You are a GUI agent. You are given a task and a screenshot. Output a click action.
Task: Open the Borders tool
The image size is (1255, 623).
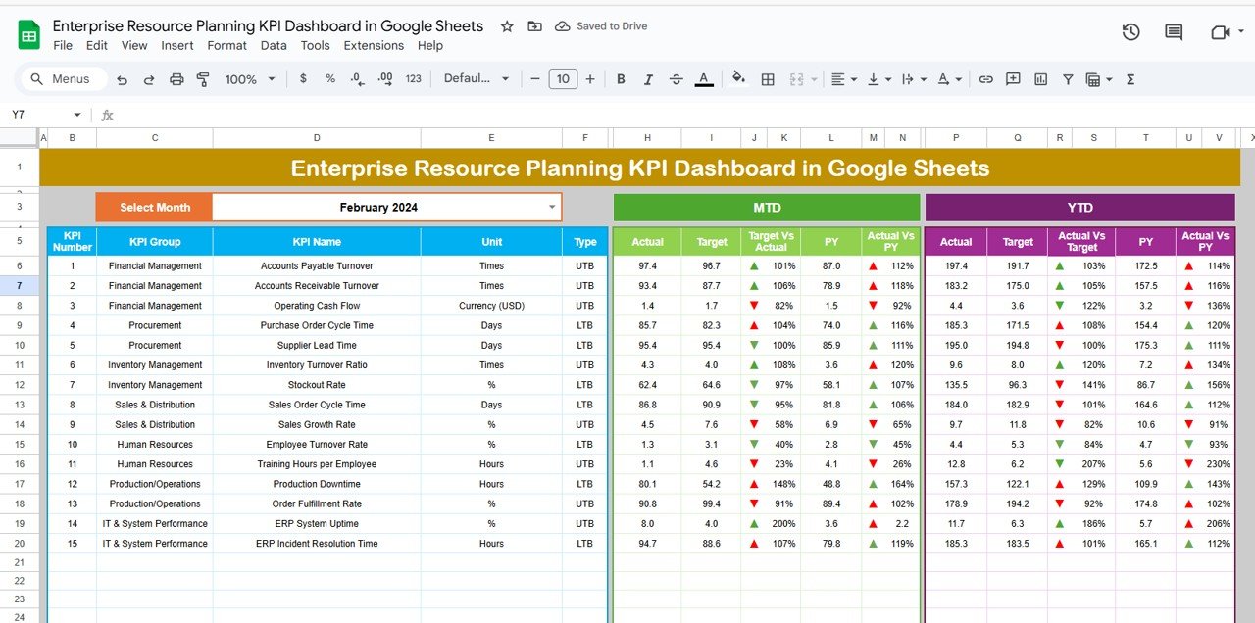(x=768, y=79)
